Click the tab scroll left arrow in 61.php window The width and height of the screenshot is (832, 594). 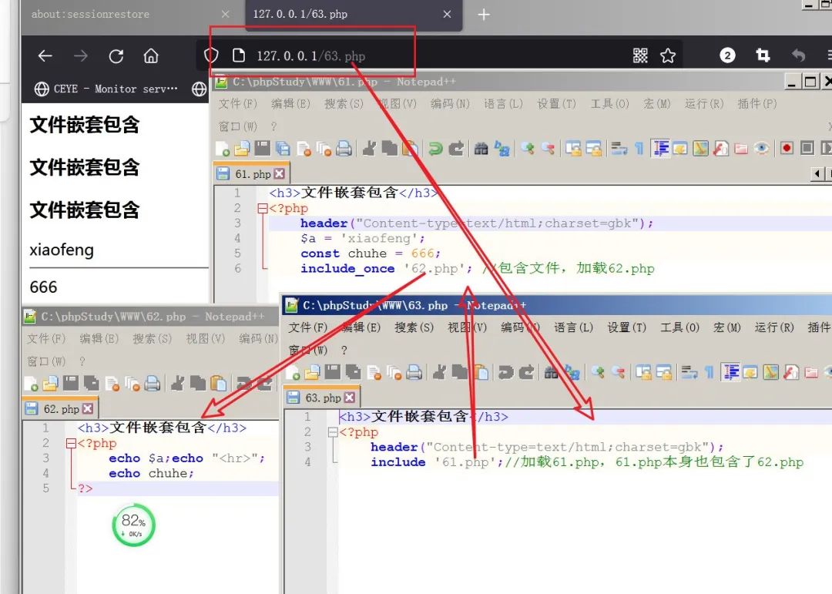pyautogui.click(x=817, y=173)
